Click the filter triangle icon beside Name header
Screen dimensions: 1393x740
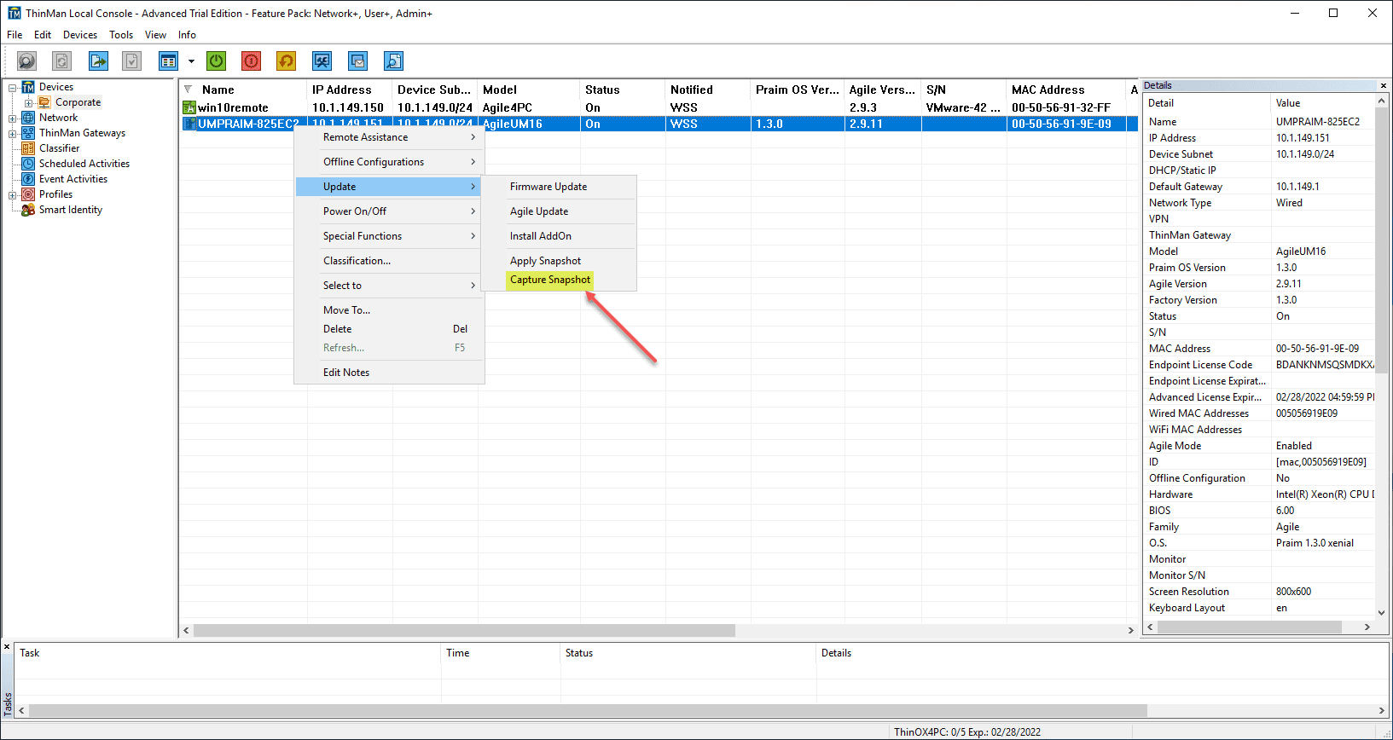pyautogui.click(x=188, y=90)
